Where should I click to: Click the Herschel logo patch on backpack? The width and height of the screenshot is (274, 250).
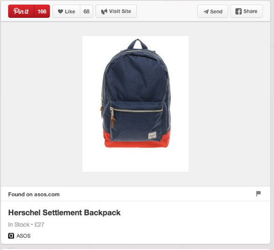(152, 136)
